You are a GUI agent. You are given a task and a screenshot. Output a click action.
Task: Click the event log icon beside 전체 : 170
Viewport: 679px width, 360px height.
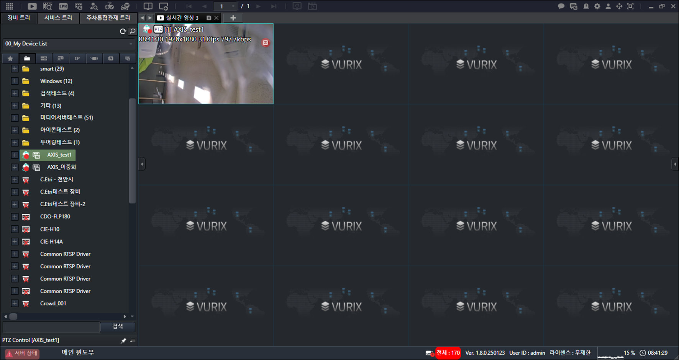pos(430,353)
